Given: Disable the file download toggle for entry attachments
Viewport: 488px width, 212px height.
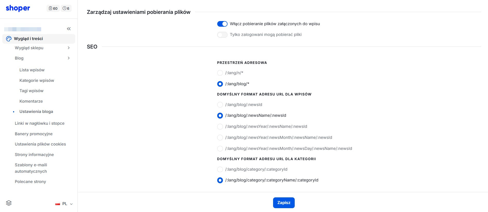Looking at the screenshot, I should point(222,24).
